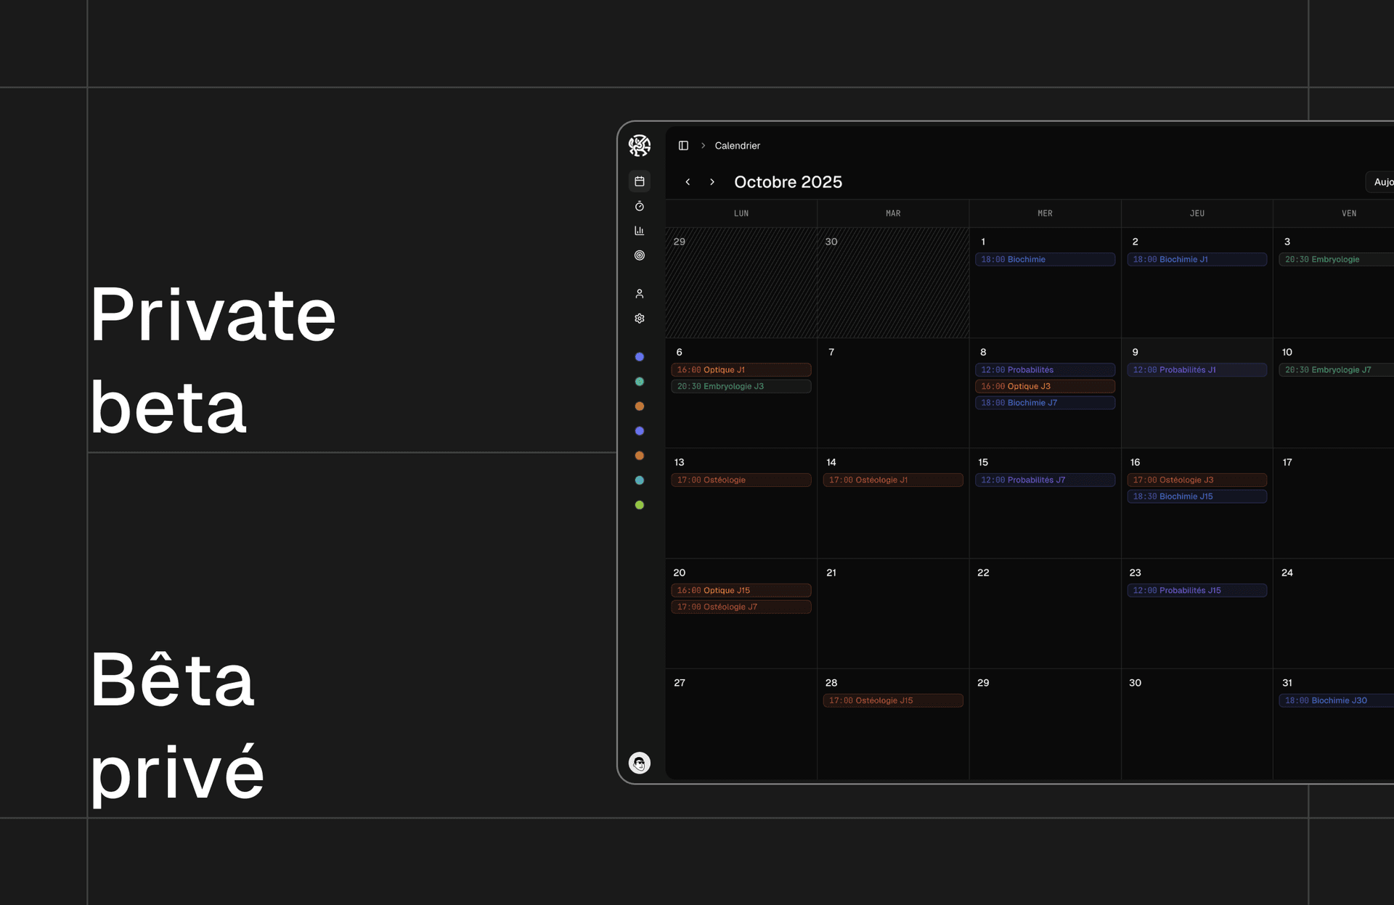Open the 16:00 Optique J1 event
Viewport: 1394px width, 905px height.
coord(741,370)
